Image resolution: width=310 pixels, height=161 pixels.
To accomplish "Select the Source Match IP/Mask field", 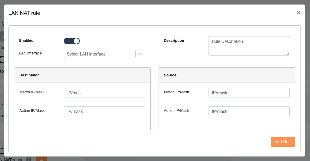I will 249,93.
